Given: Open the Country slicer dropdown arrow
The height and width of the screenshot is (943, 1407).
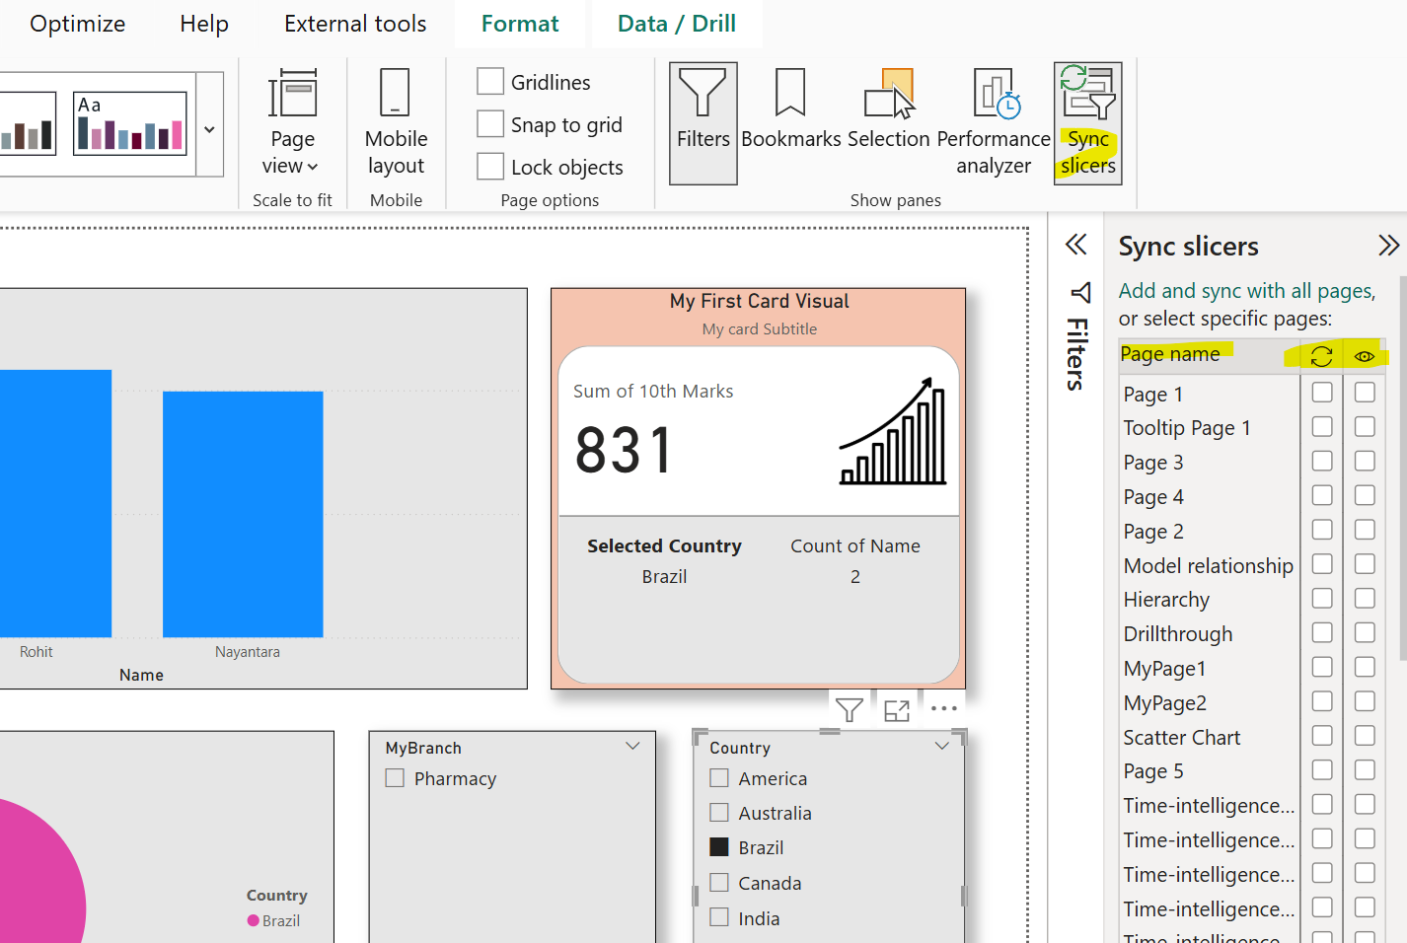Looking at the screenshot, I should (940, 747).
